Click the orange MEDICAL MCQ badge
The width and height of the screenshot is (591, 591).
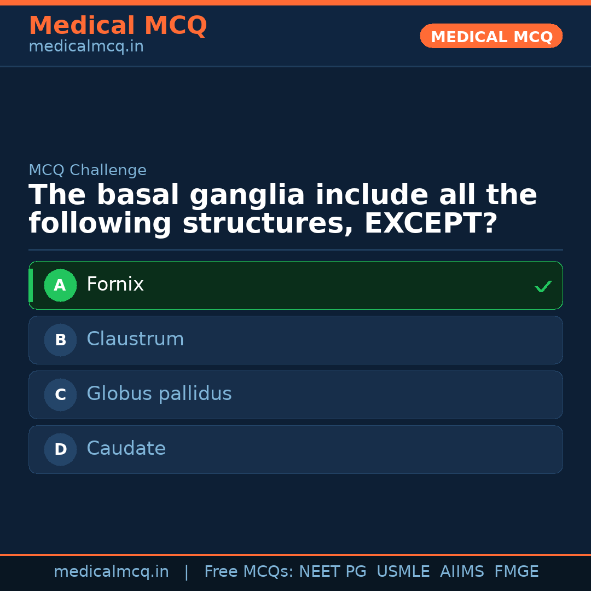491,36
